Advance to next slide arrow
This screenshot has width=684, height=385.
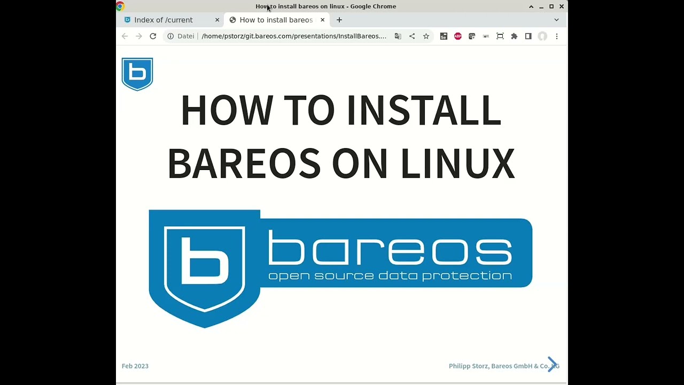pos(553,364)
